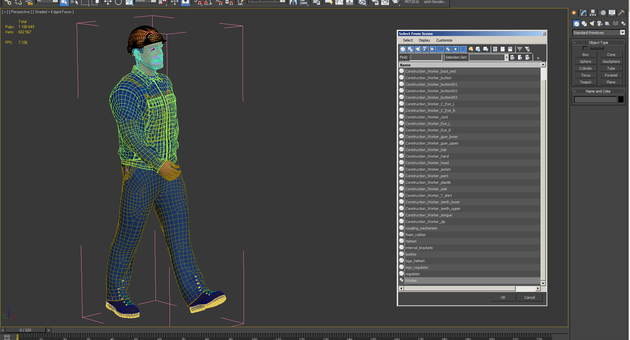Toggle Display Geometry filter in Select From Scene
The height and width of the screenshot is (340, 630).
click(403, 49)
